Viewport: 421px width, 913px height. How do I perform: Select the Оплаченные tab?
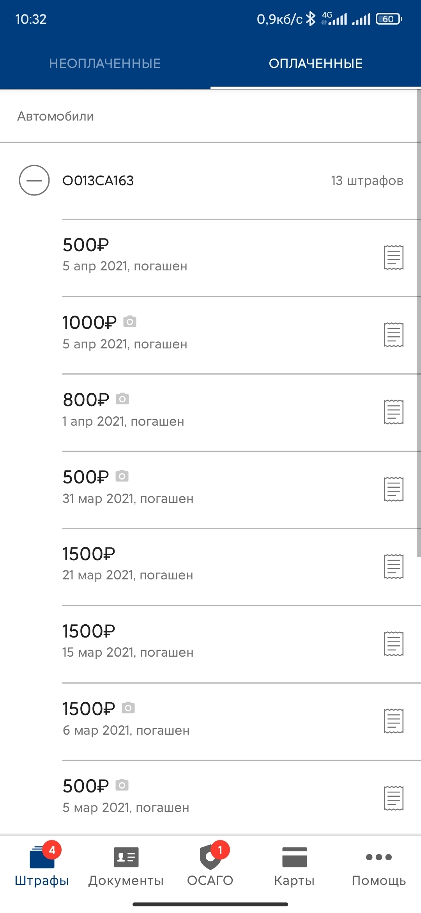coord(315,63)
